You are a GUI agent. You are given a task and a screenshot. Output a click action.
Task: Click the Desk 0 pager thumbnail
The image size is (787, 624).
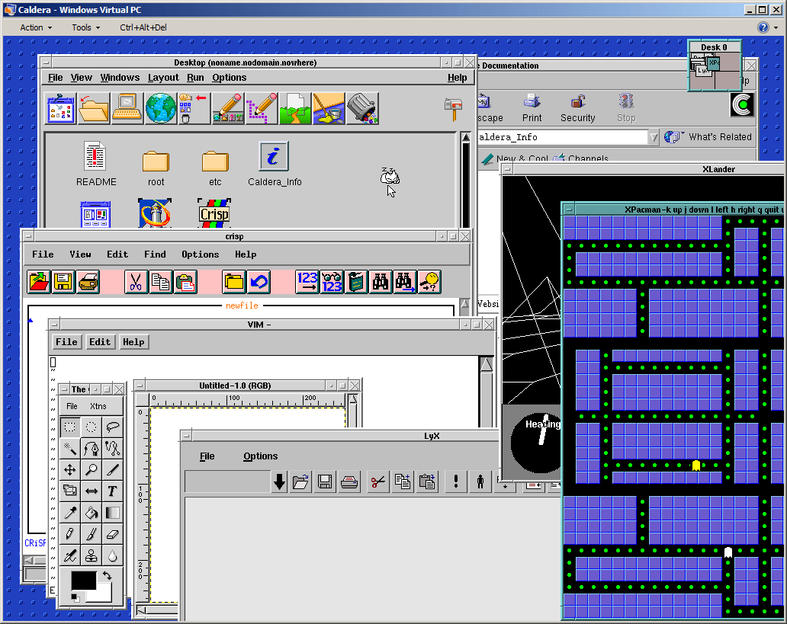(714, 66)
